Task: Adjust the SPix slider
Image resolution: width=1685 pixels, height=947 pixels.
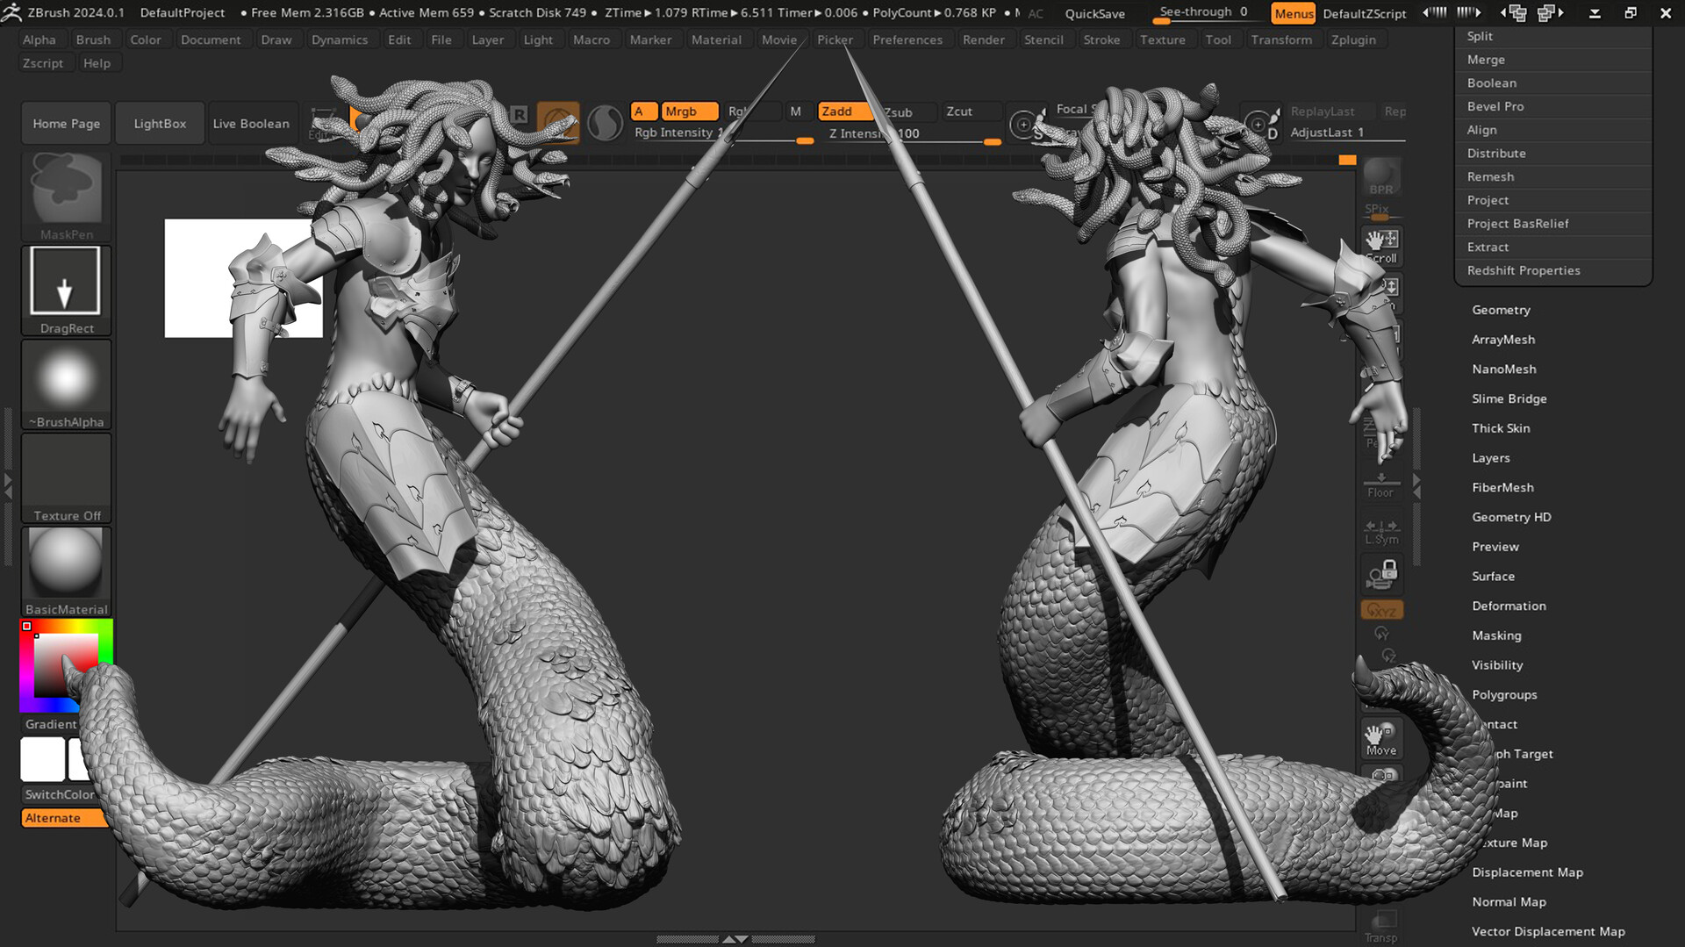Action: click(x=1380, y=211)
